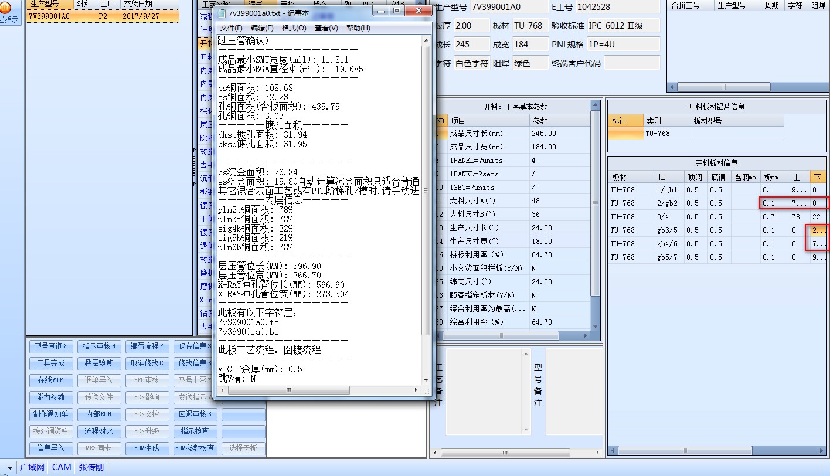Click the 板材型号 column header

pos(736,120)
